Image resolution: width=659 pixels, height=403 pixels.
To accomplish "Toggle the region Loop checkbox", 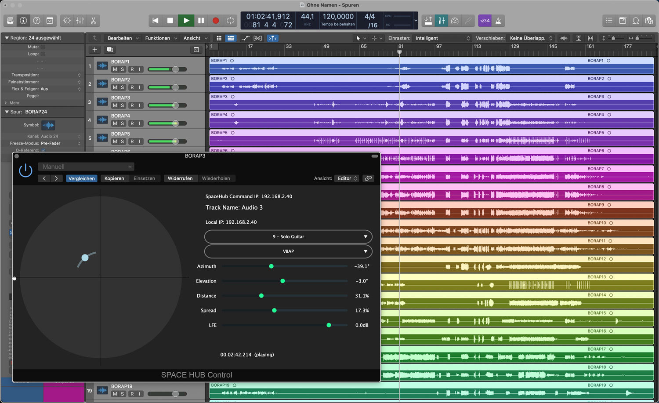I will pyautogui.click(x=43, y=54).
